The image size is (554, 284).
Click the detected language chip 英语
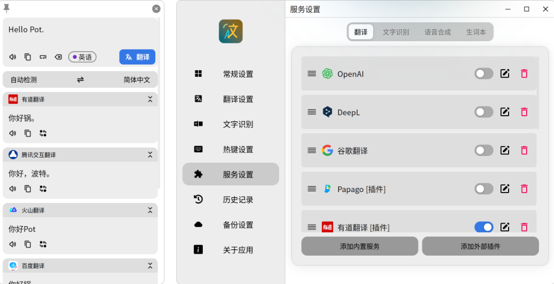83,57
